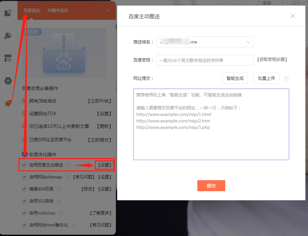Open the 全站 dropdown at top right
This screenshot has height=236, width=308.
point(273,3)
